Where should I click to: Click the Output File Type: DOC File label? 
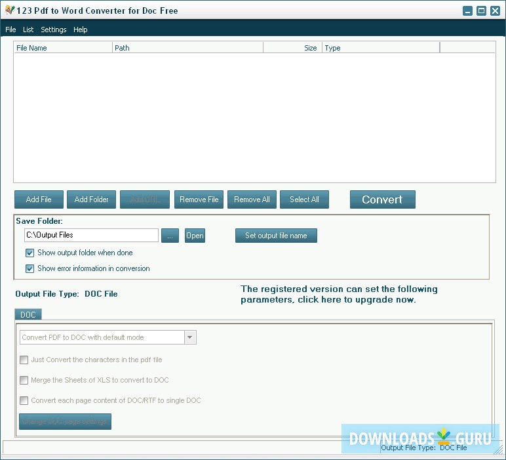coord(66,293)
